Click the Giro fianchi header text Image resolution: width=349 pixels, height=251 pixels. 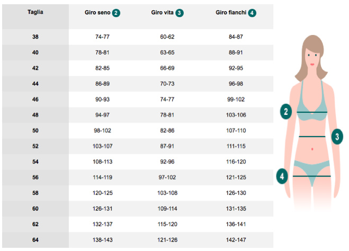tap(231, 13)
